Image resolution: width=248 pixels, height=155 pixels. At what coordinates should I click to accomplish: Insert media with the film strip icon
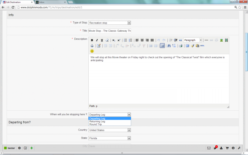[x=226, y=40]
